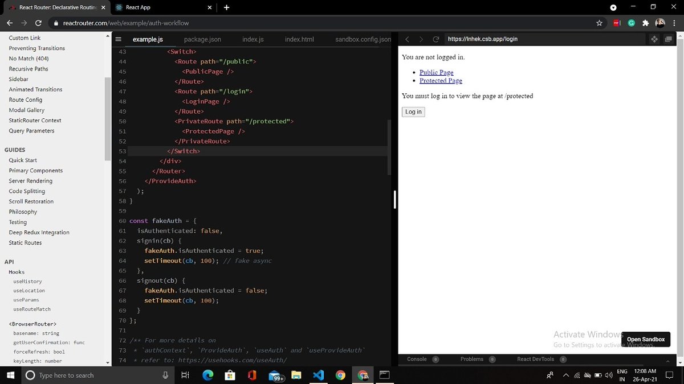Click the docs sidebar scrollbar

click(108, 118)
